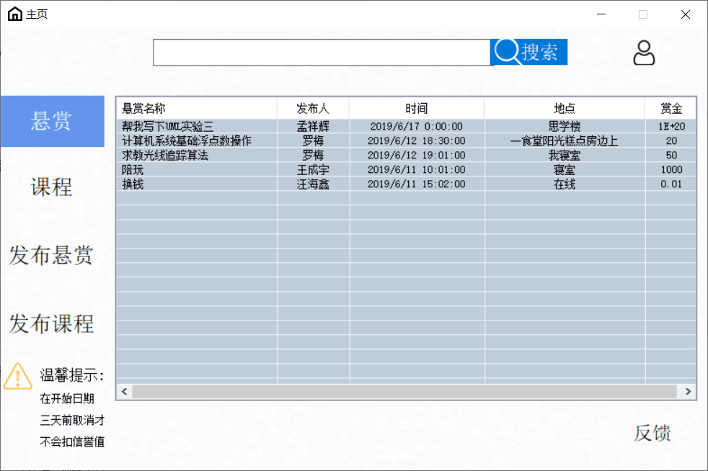This screenshot has height=471, width=708.
Task: Click location cell 一食堂阳光糕点房边上
Action: pos(565,140)
